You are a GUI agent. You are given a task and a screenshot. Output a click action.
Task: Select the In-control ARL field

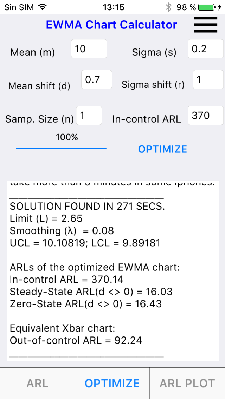click(205, 116)
